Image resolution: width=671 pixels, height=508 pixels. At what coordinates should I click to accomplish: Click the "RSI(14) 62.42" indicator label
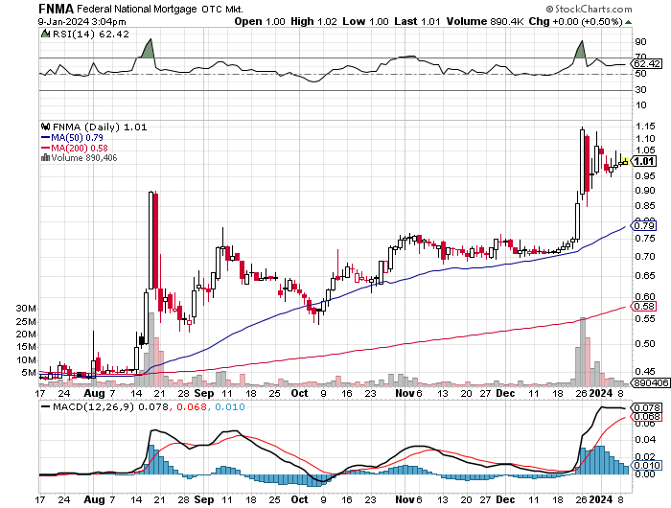click(x=91, y=34)
